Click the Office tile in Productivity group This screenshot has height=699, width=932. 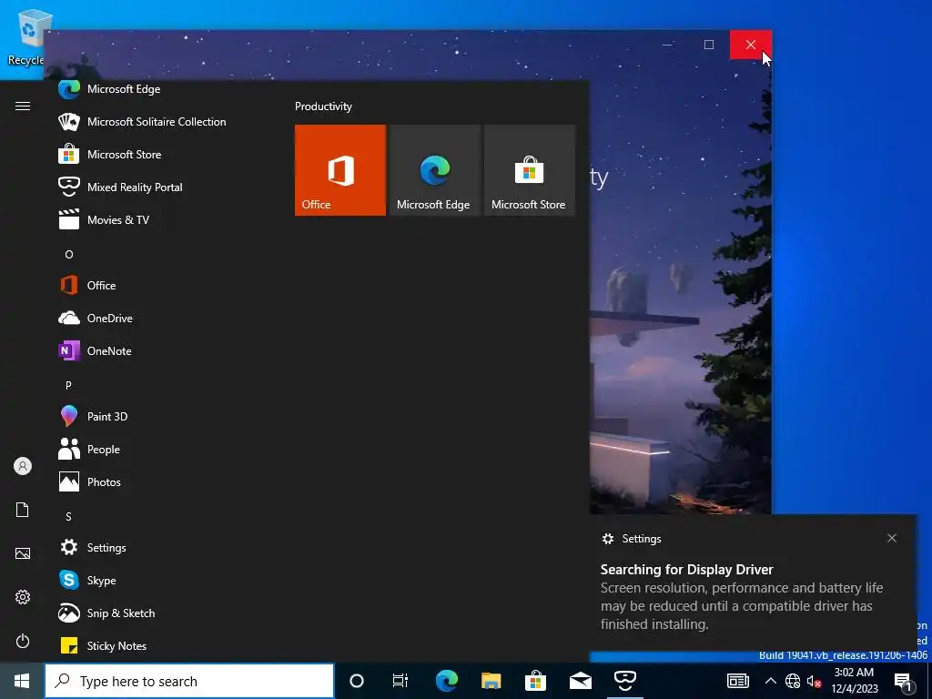click(x=340, y=170)
